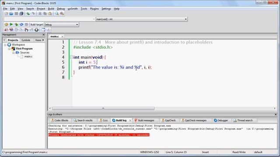Open the Debugging windows icon
This screenshot has width=280, height=157.
click(x=43, y=30)
